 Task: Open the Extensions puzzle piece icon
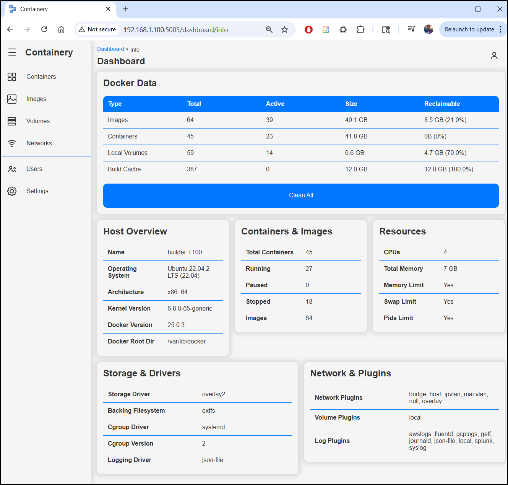point(360,29)
